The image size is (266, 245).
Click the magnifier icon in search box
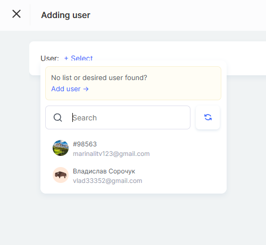57,118
